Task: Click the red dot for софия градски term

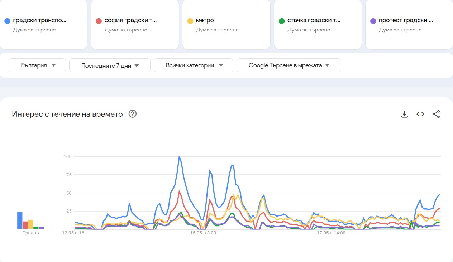Action: click(98, 20)
